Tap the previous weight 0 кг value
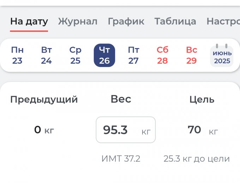This screenshot has width=240, height=183. tap(44, 130)
